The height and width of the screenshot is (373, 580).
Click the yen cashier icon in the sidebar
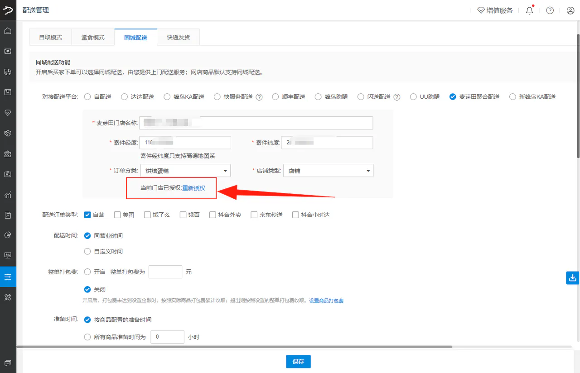pos(8,51)
